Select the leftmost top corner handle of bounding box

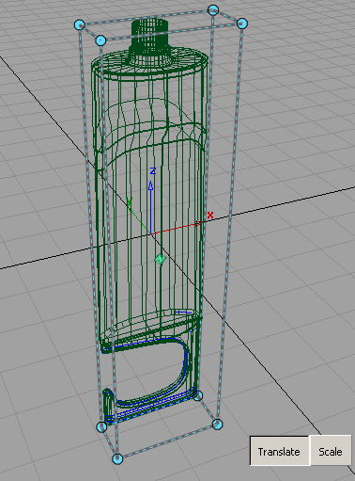80,24
